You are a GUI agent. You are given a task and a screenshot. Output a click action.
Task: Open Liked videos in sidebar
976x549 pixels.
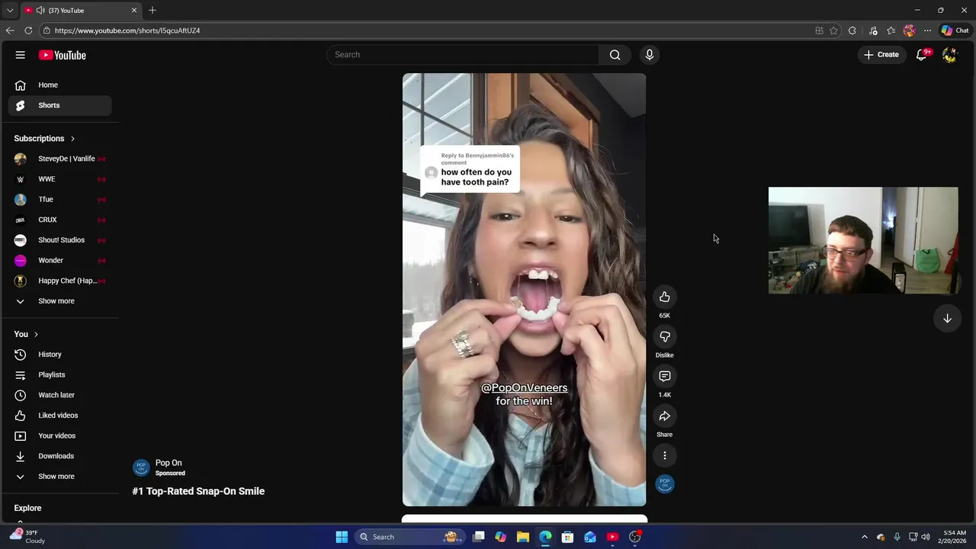click(x=60, y=416)
